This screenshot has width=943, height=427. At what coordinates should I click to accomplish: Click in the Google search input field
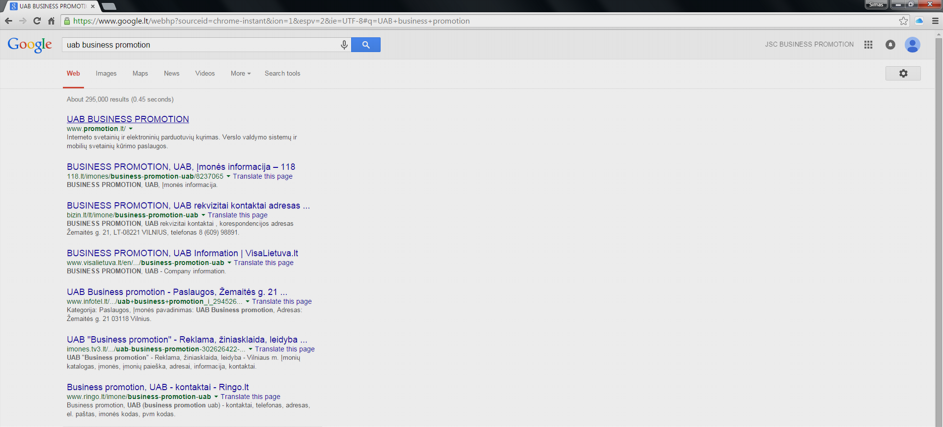coord(201,45)
